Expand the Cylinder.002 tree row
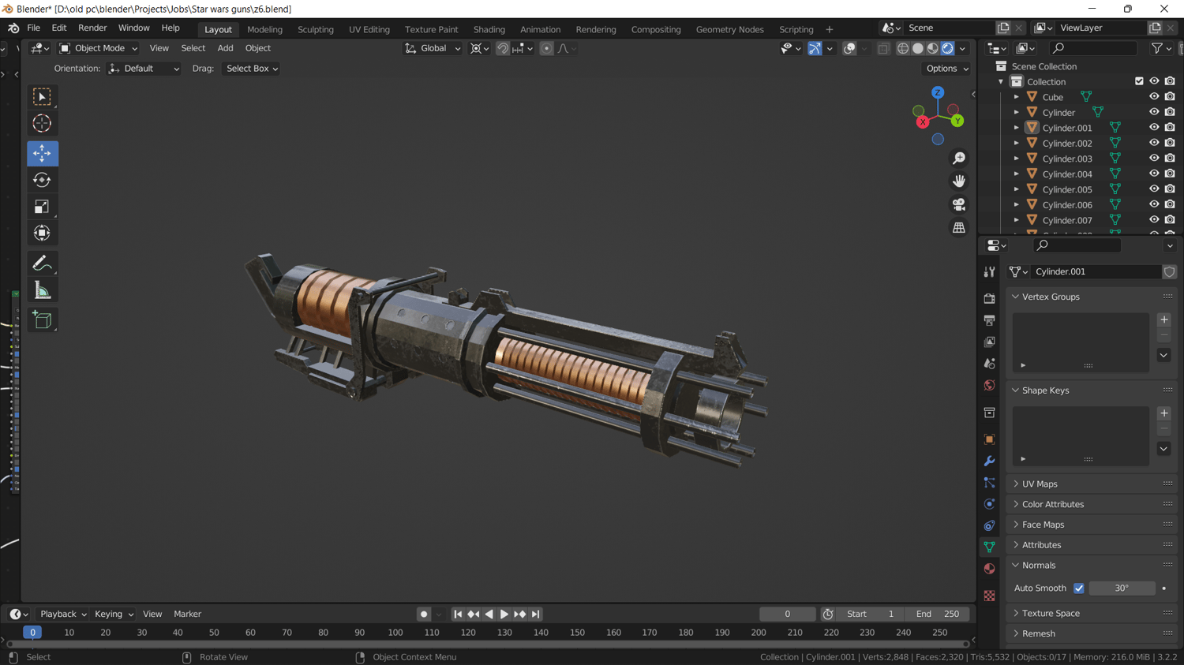The image size is (1184, 665). (1017, 144)
